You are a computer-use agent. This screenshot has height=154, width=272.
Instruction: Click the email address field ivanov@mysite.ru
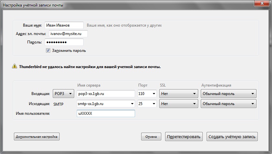tap(68, 34)
